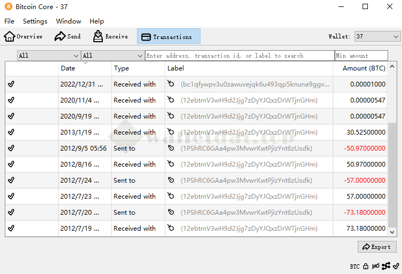The image size is (402, 274).
Task: Click the HD wallet status icon
Action: (x=375, y=266)
